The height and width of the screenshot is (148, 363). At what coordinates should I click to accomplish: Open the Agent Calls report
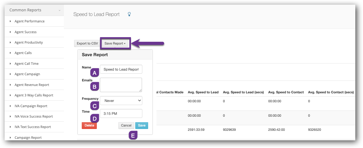click(23, 53)
